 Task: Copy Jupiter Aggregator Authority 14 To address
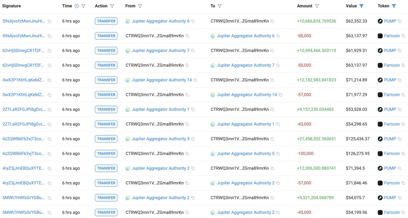coord(280,95)
